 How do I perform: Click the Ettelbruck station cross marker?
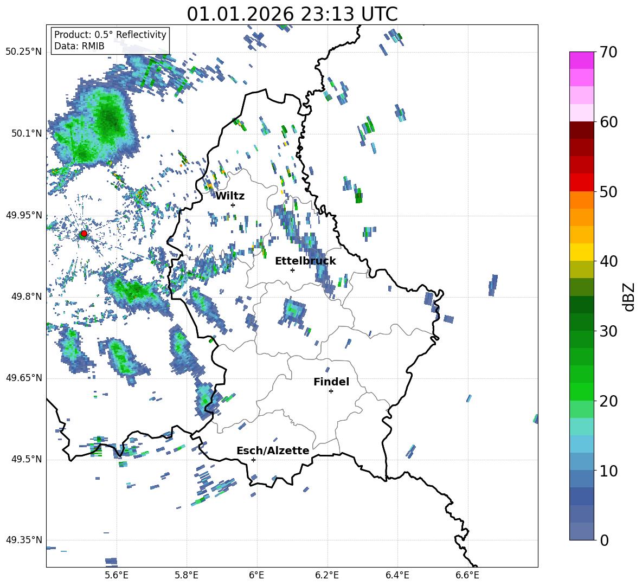[292, 270]
